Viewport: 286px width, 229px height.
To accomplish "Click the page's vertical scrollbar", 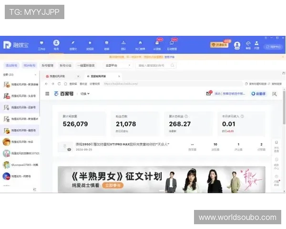I will pyautogui.click(x=284, y=108).
